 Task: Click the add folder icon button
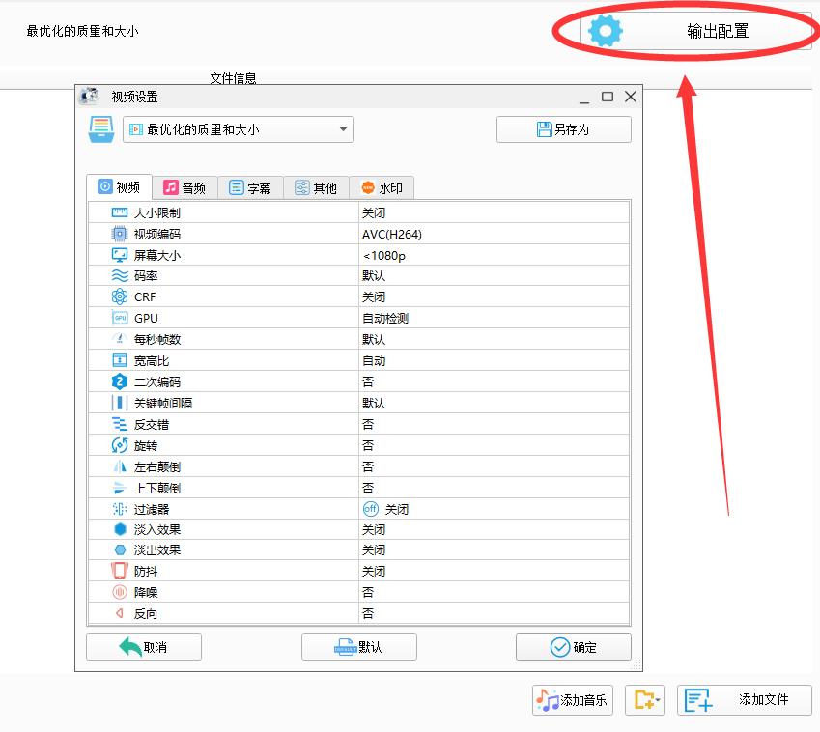pyautogui.click(x=644, y=700)
